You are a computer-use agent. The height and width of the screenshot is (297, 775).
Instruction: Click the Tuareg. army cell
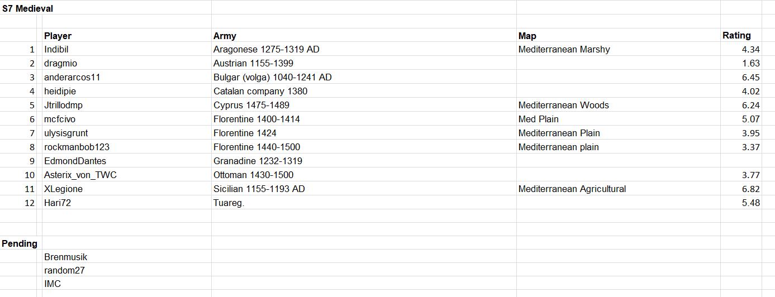click(x=364, y=203)
